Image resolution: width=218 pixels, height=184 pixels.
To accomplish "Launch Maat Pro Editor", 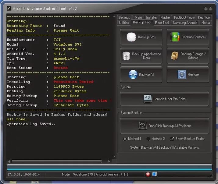I will [x=164, y=99].
